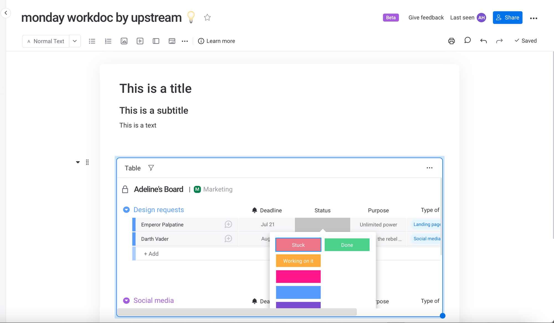Star the monday workdoc
This screenshot has width=554, height=323.
(x=207, y=17)
